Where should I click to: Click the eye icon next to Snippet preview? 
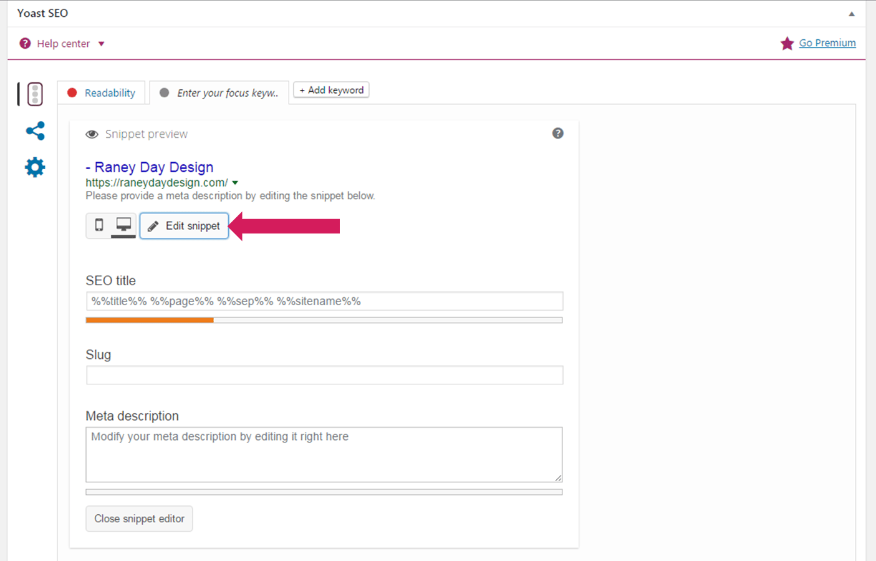(x=92, y=134)
